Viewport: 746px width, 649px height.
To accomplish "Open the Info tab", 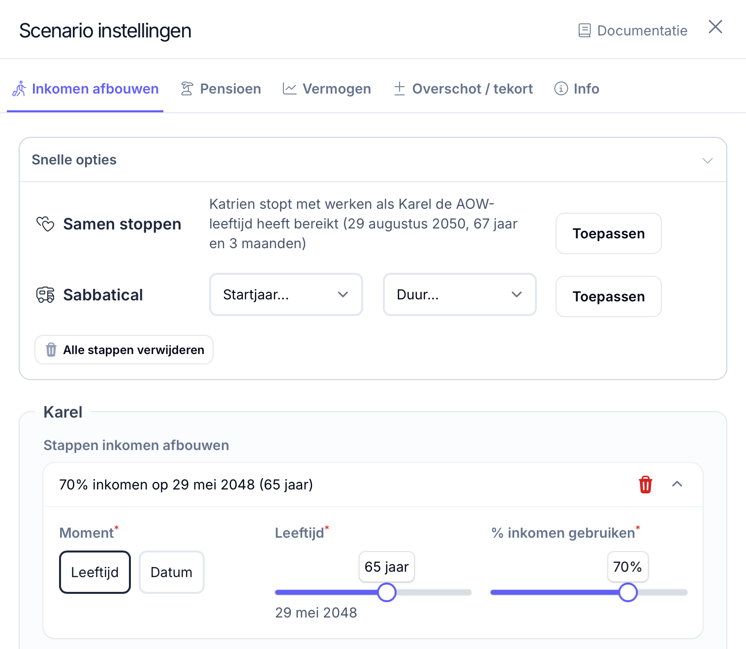I will [x=576, y=89].
